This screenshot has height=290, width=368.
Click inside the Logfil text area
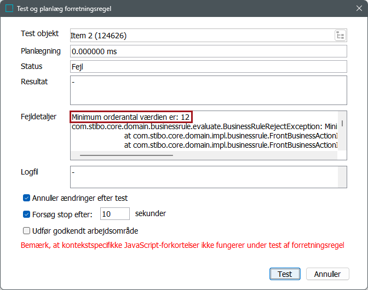pos(203,177)
